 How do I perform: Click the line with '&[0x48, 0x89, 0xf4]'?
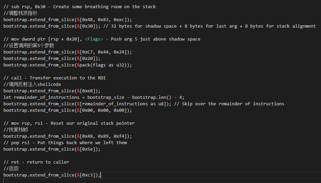68,136
